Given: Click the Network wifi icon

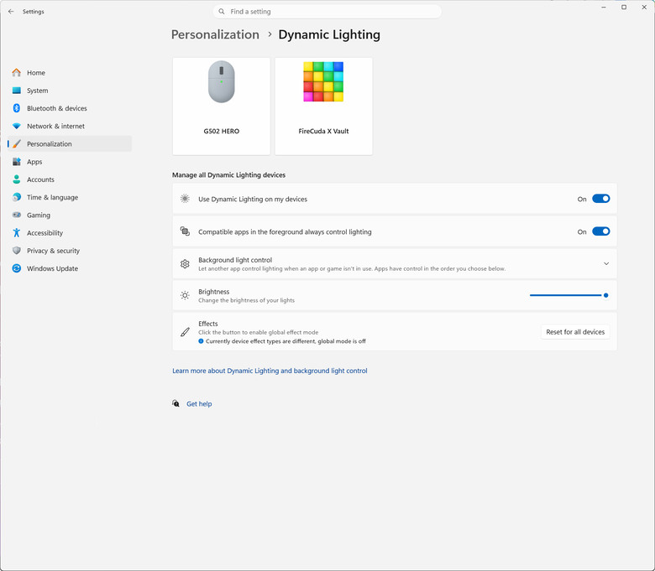Looking at the screenshot, I should pos(16,126).
